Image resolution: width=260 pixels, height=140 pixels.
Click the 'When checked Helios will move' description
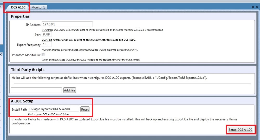(x=91, y=60)
